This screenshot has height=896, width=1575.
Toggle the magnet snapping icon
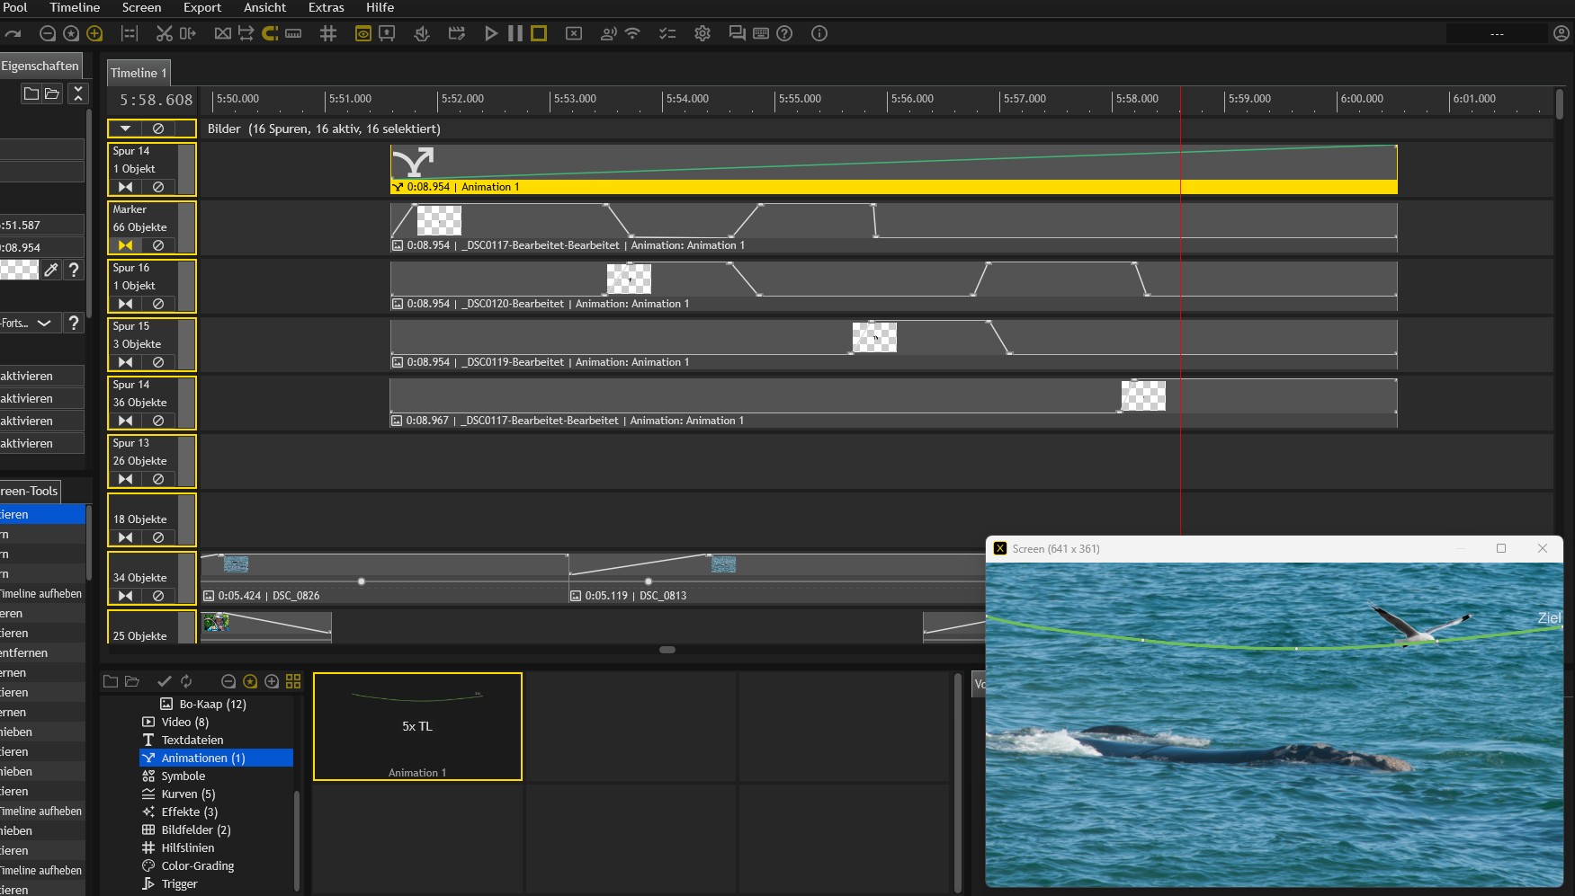click(x=270, y=33)
